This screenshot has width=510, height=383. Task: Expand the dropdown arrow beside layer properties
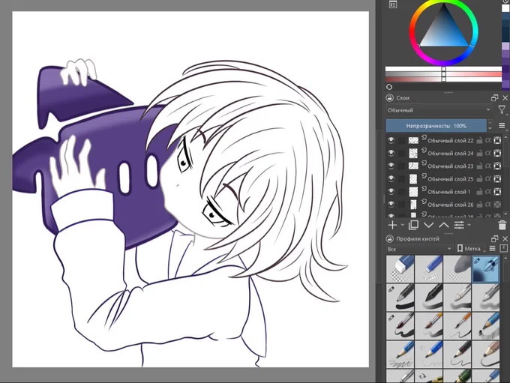point(469,225)
